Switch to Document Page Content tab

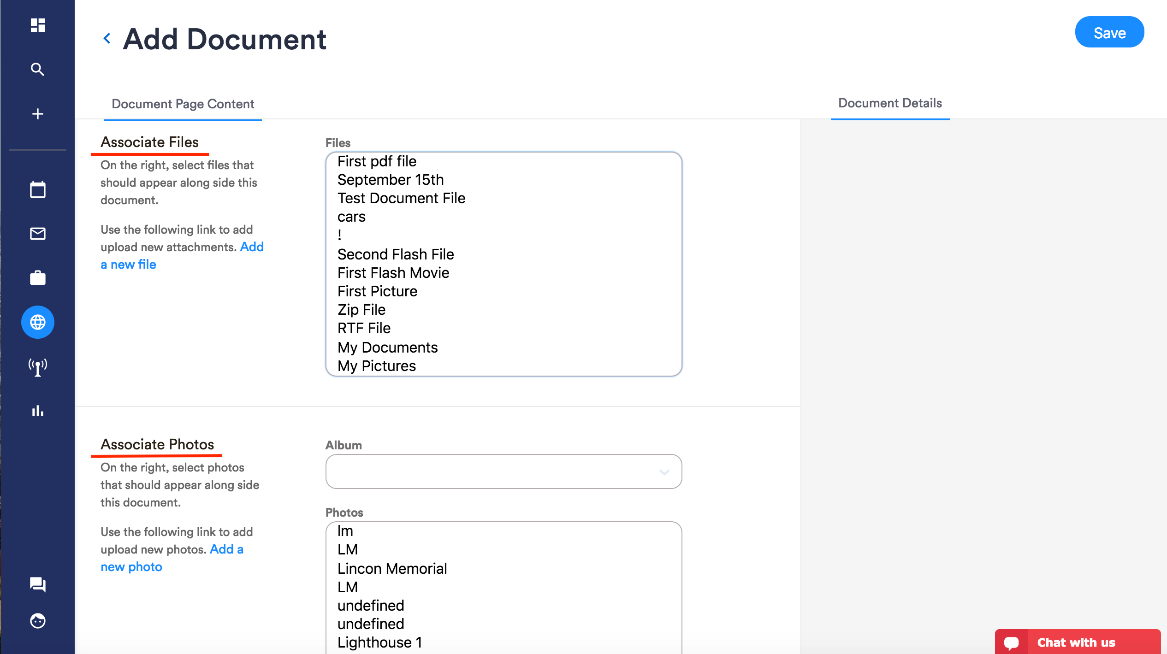click(183, 104)
